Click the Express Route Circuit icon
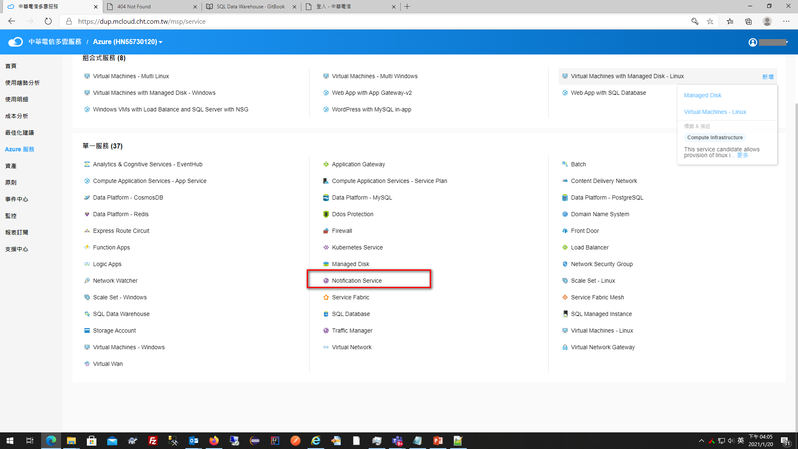 [x=87, y=231]
